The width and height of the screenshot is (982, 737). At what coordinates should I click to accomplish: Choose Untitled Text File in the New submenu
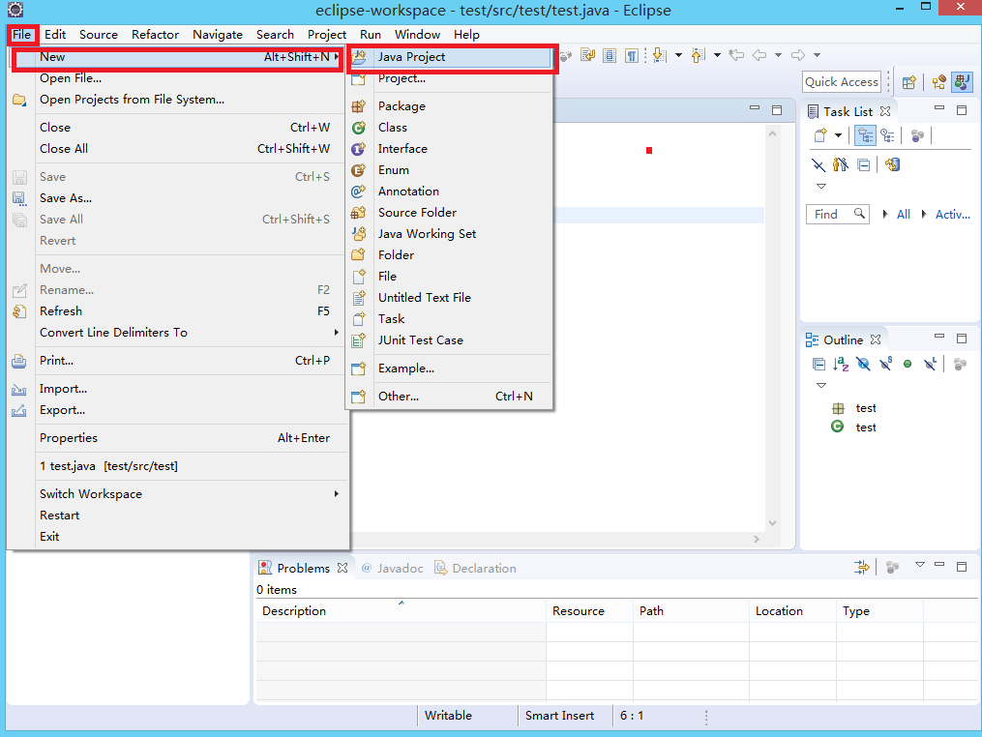coord(450,298)
